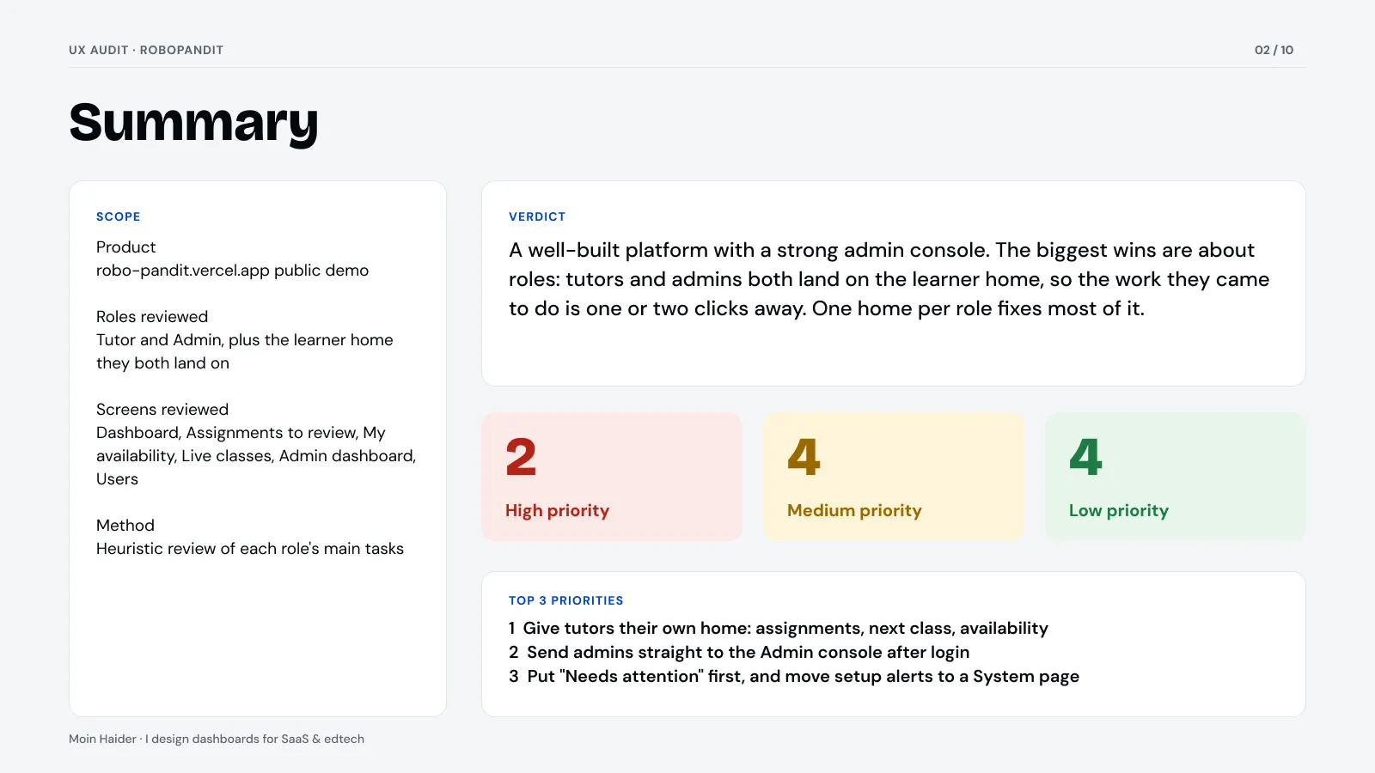The image size is (1375, 773).
Task: Select the 'Medium priority' card label
Action: (854, 511)
